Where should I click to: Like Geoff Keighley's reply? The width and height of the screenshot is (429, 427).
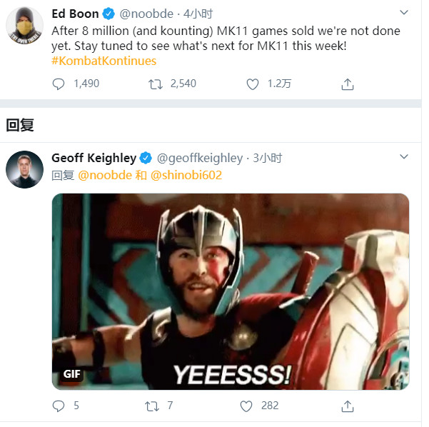[246, 406]
